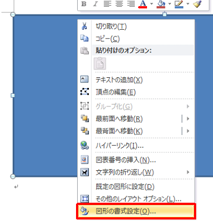
Task: Expand the 最前面へ移動 submenu arrow
Action: point(188,119)
